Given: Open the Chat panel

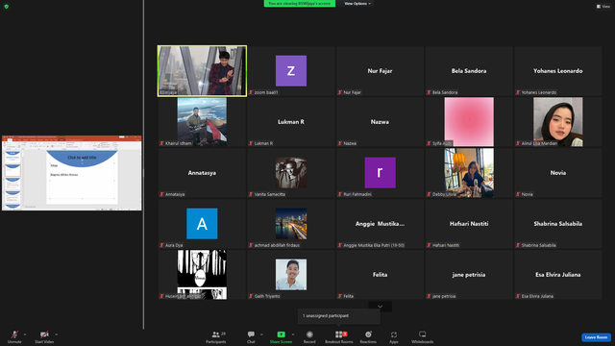Looking at the screenshot, I should [251, 336].
